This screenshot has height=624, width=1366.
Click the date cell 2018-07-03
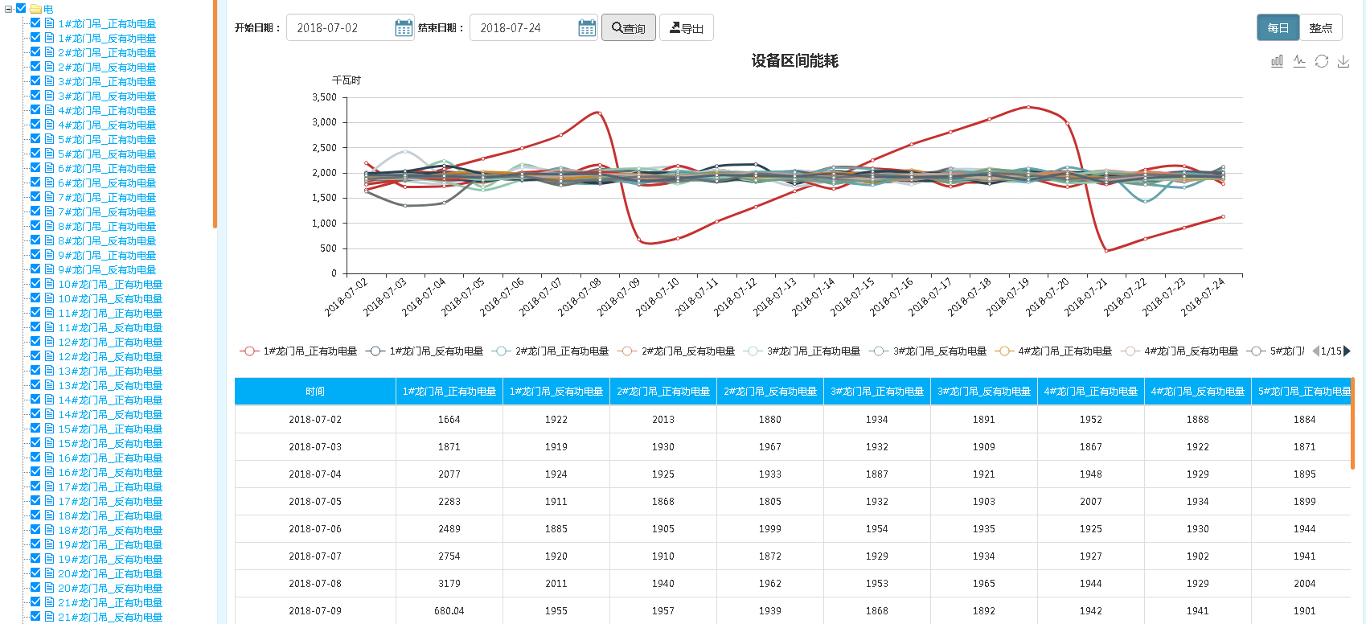[315, 447]
